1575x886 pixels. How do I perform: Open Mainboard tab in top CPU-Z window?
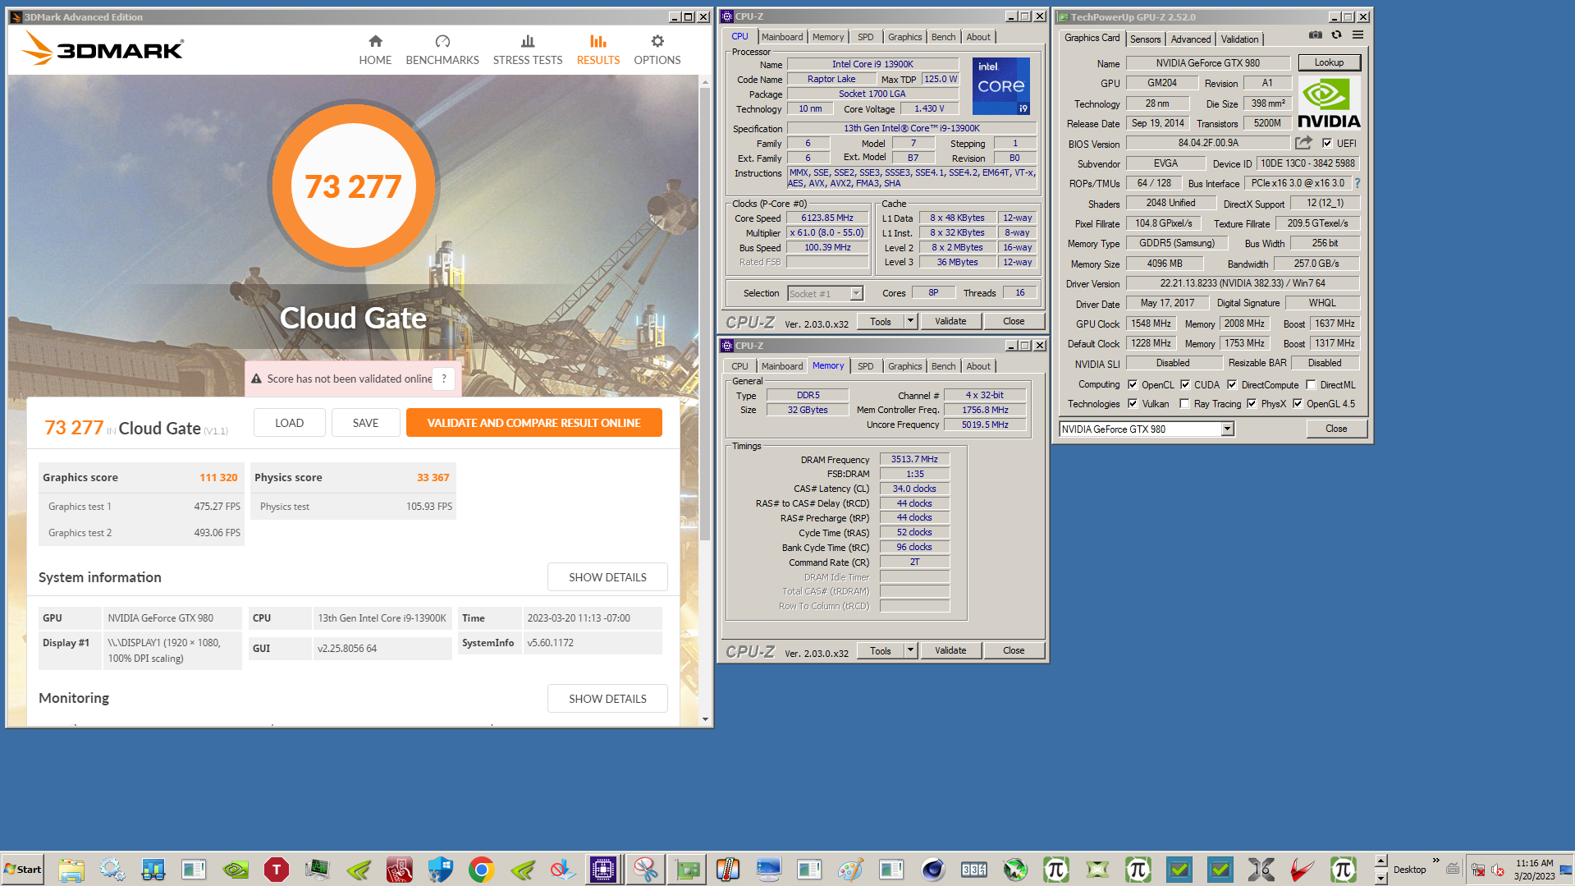click(x=782, y=37)
